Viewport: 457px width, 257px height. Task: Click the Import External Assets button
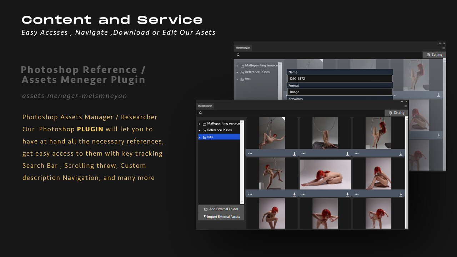pyautogui.click(x=221, y=217)
